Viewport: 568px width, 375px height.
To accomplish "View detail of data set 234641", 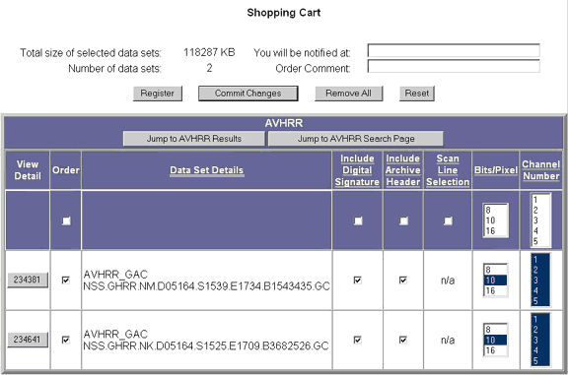I will 28,340.
